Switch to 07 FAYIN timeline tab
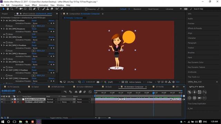Screen dimensions: 221x124 tap(160, 87)
